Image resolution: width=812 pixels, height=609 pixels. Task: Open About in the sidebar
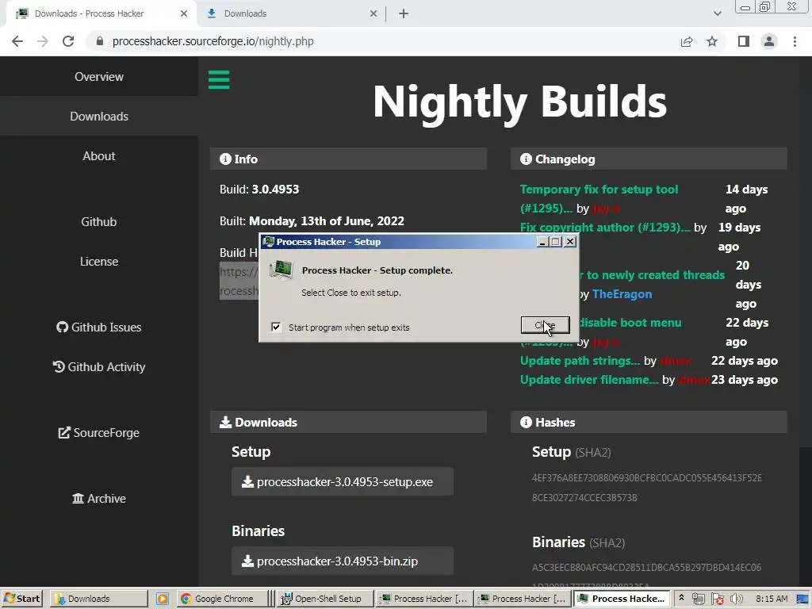tap(99, 156)
